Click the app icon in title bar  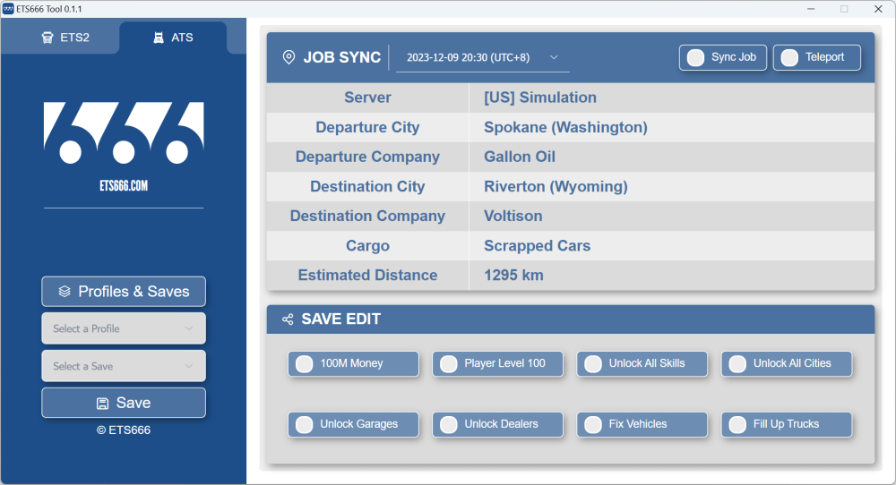point(8,8)
